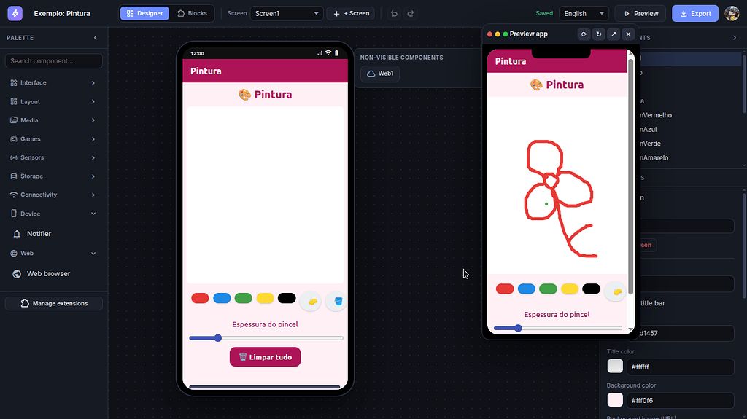
Task: Pick the red color in Preview app
Action: click(505, 289)
